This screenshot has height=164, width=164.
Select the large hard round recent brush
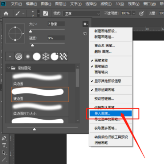click(x=37, y=56)
